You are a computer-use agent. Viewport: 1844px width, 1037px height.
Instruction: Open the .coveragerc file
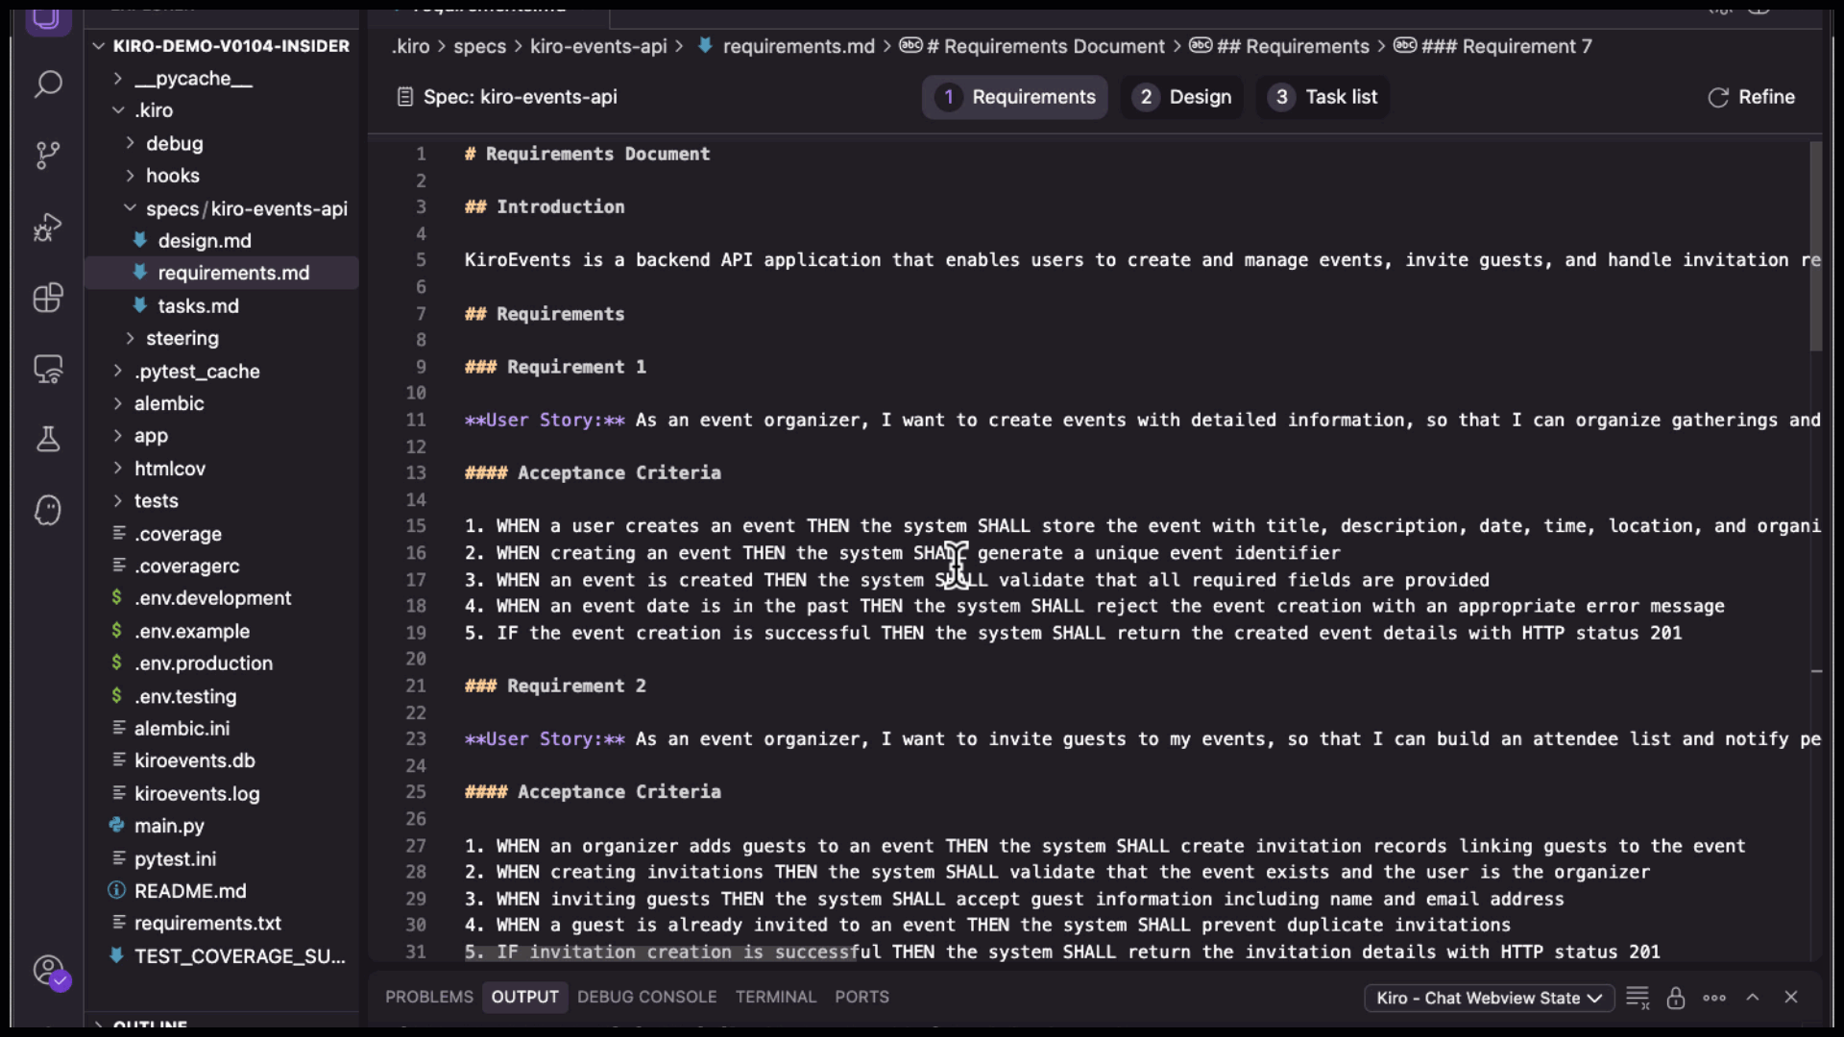tap(222, 567)
